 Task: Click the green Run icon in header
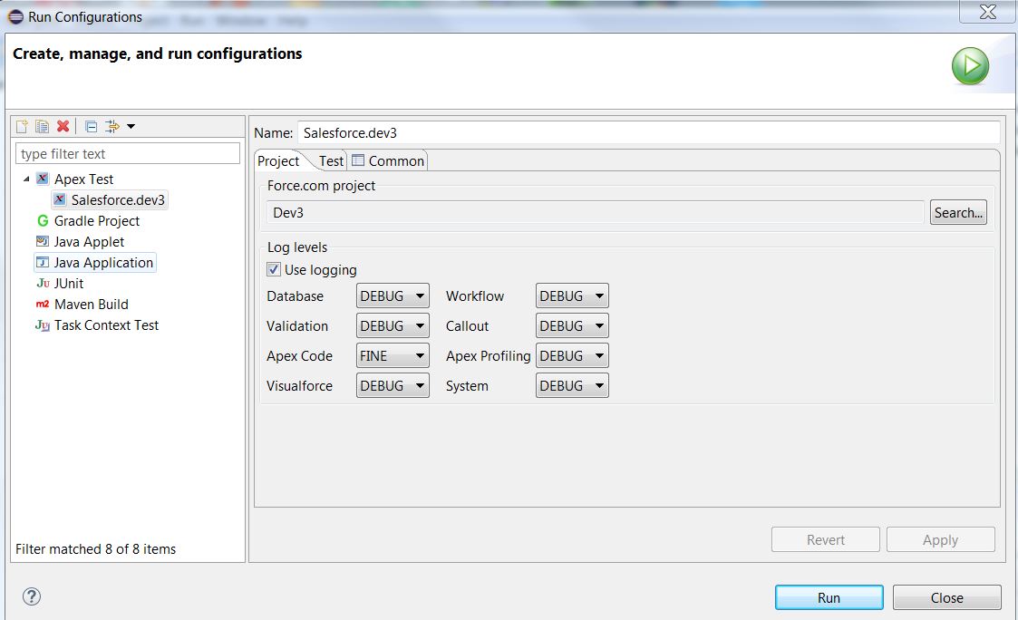click(970, 65)
